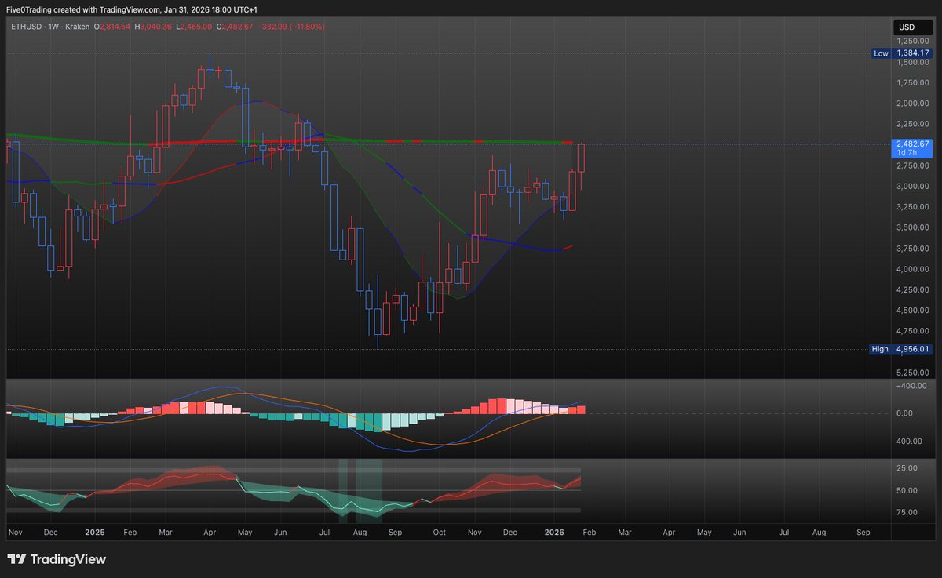The image size is (942, 578).
Task: Click the low value L2,465.00
Action: click(192, 27)
